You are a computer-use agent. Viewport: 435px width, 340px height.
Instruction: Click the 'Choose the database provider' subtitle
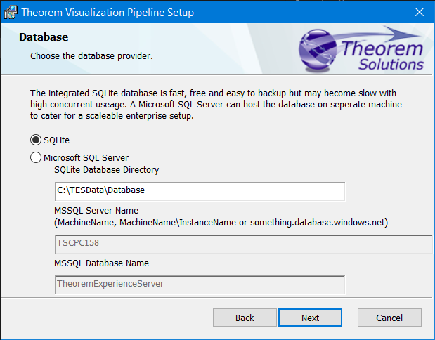(x=91, y=55)
